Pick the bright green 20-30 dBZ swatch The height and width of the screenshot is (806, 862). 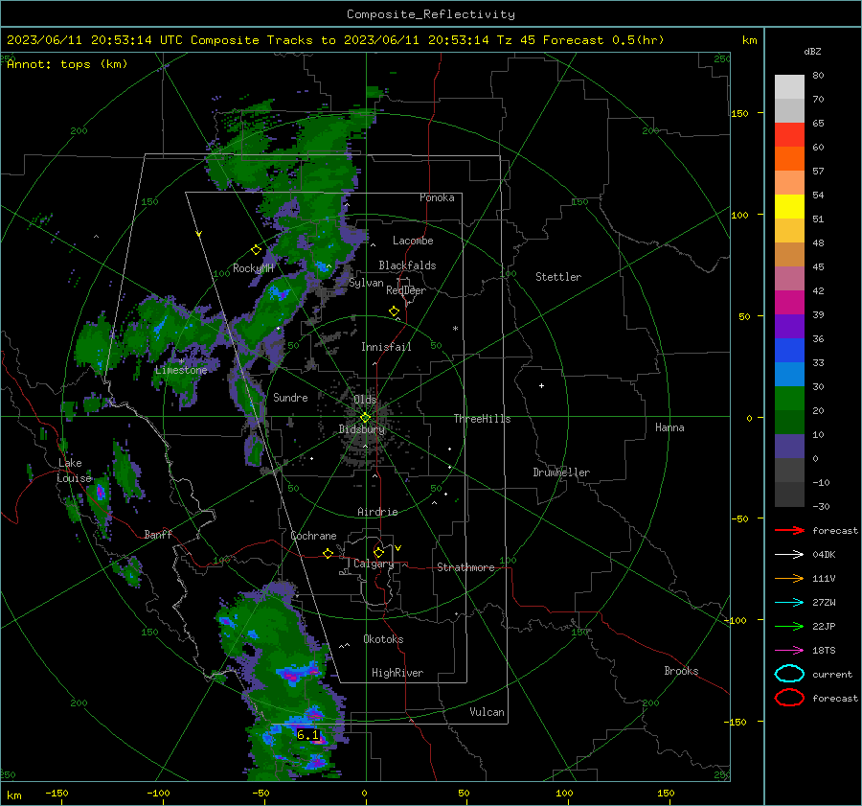(x=789, y=399)
